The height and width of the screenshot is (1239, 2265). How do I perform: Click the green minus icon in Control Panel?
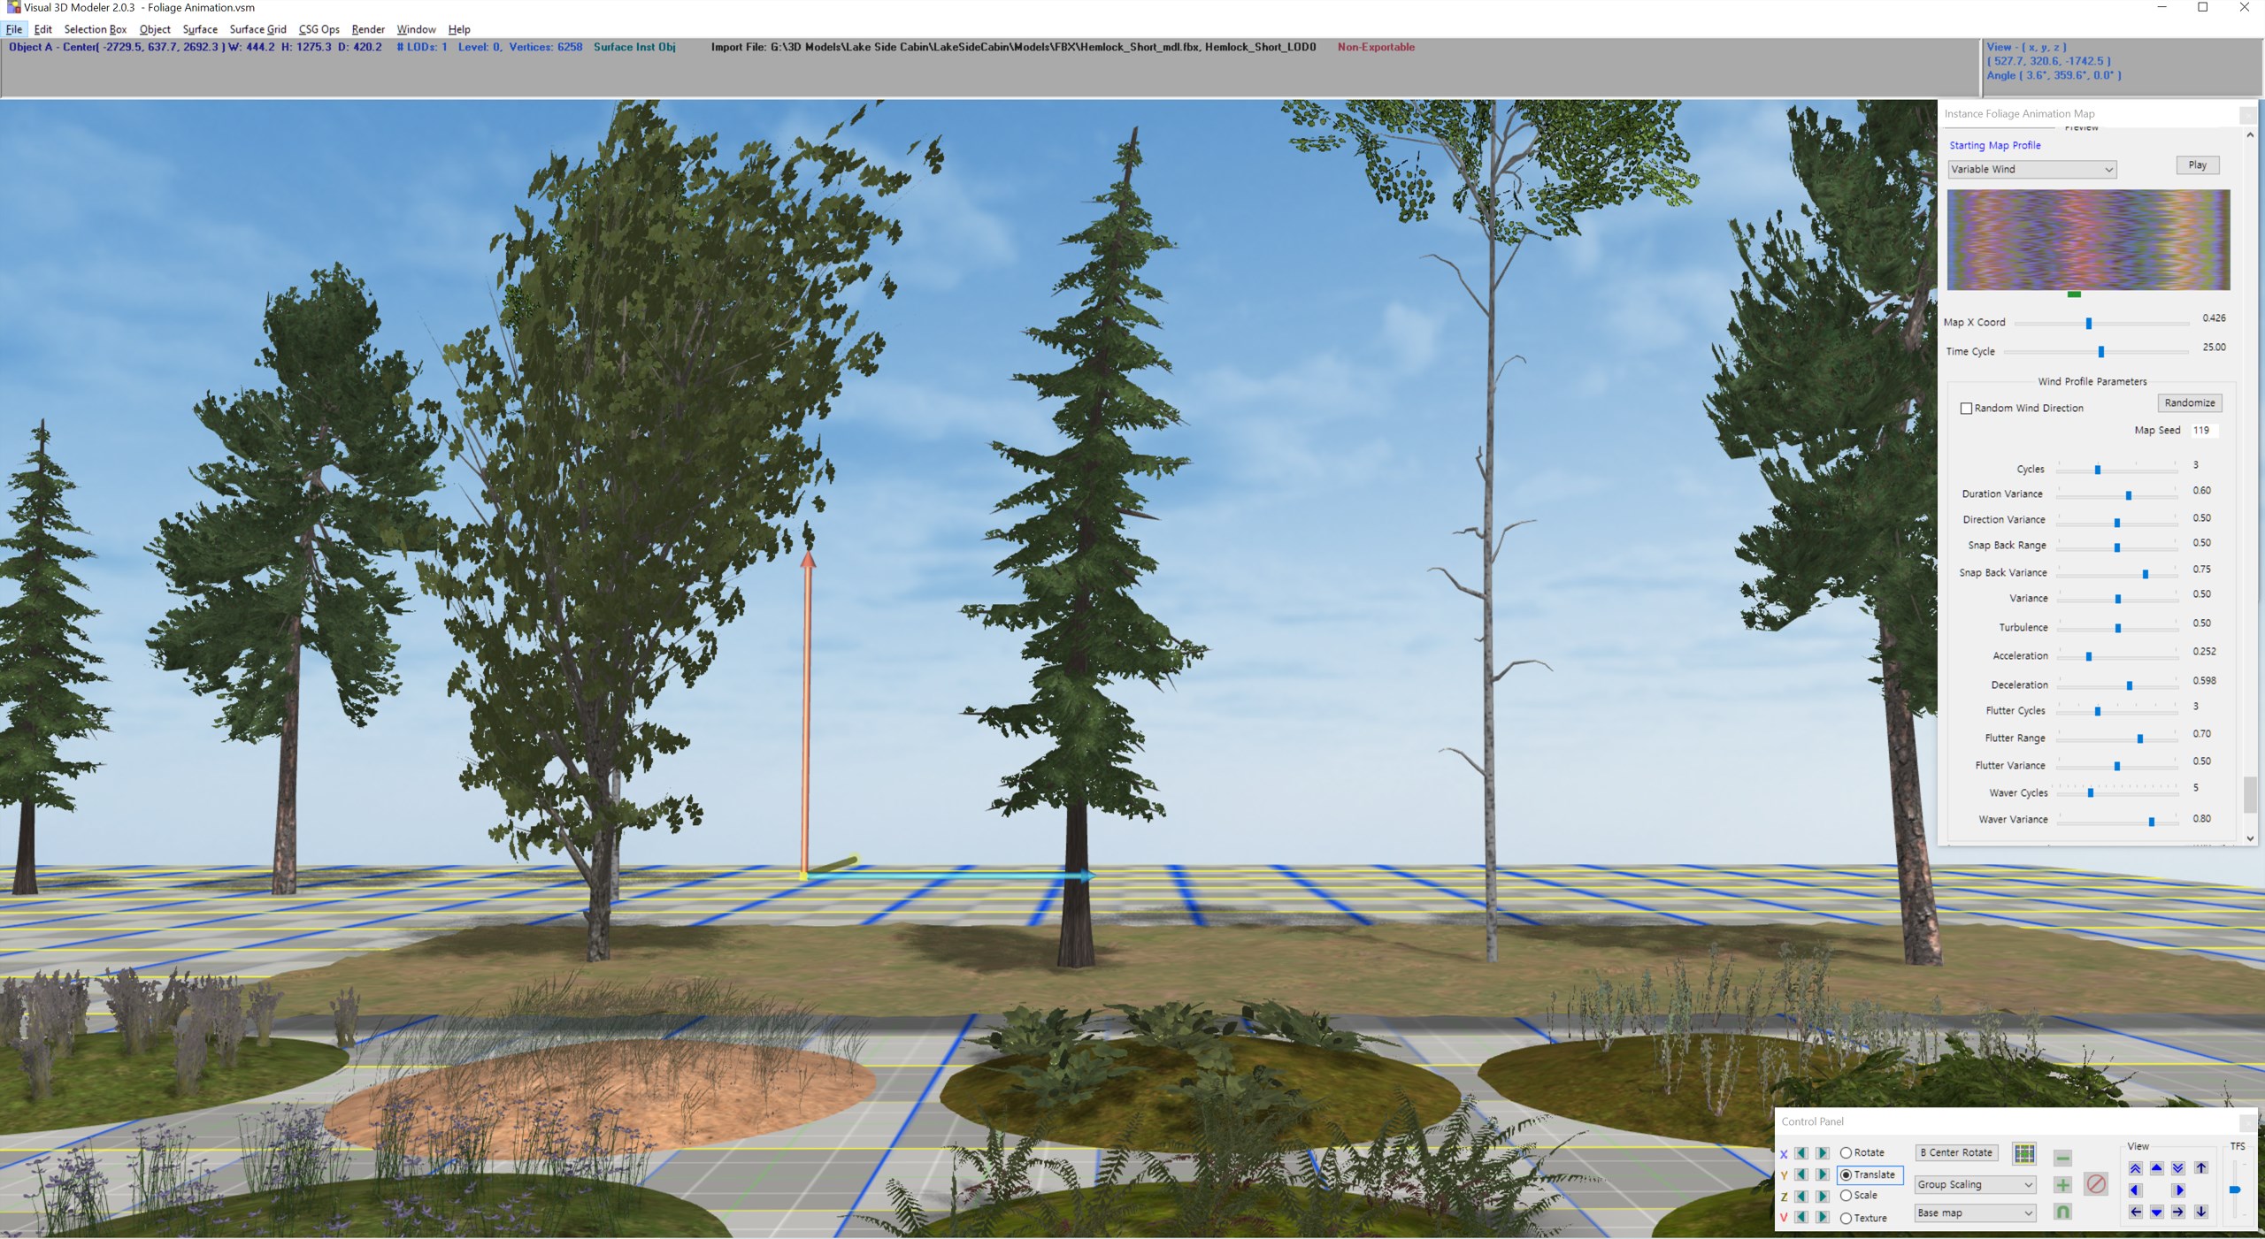tap(2062, 1159)
